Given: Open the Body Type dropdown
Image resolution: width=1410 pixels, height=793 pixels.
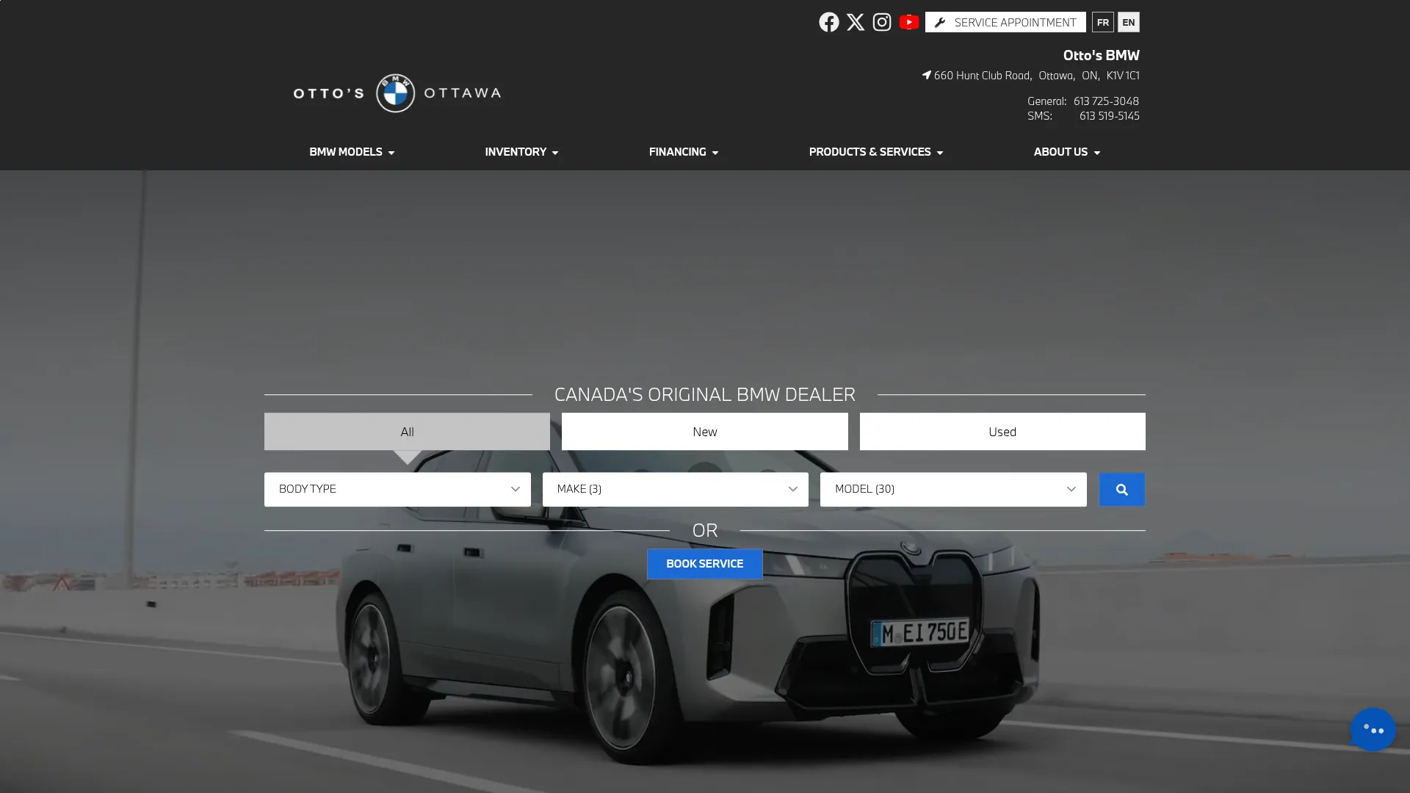Looking at the screenshot, I should tap(397, 489).
